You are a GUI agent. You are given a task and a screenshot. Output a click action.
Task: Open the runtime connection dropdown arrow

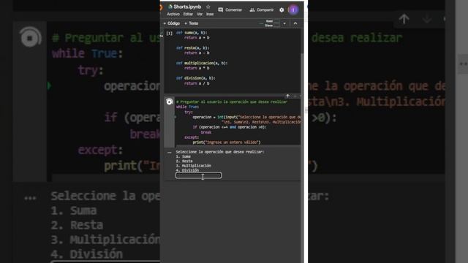pyautogui.click(x=284, y=23)
